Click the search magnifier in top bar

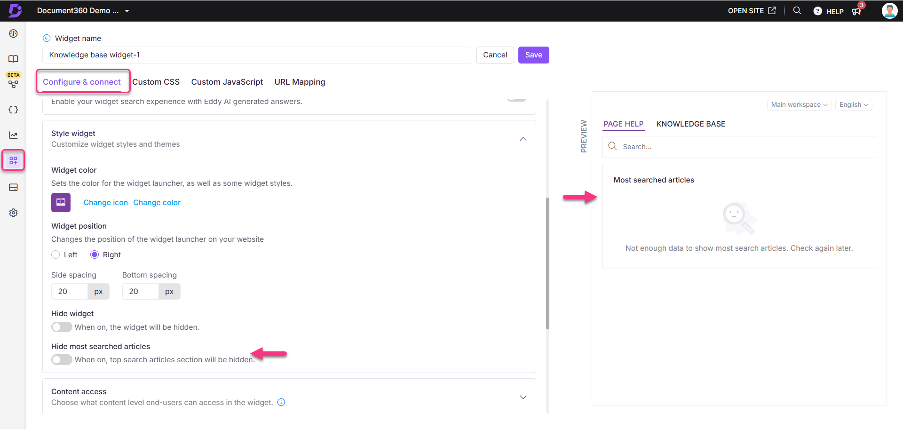pyautogui.click(x=797, y=10)
